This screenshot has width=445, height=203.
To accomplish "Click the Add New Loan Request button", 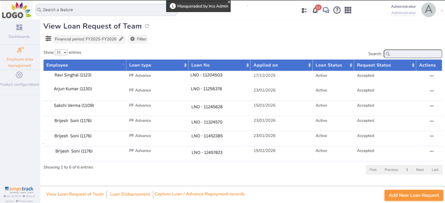I will pos(414,195).
